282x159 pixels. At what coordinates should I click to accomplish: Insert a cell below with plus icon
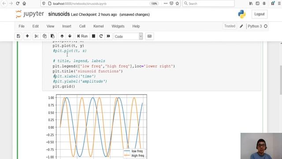27,36
